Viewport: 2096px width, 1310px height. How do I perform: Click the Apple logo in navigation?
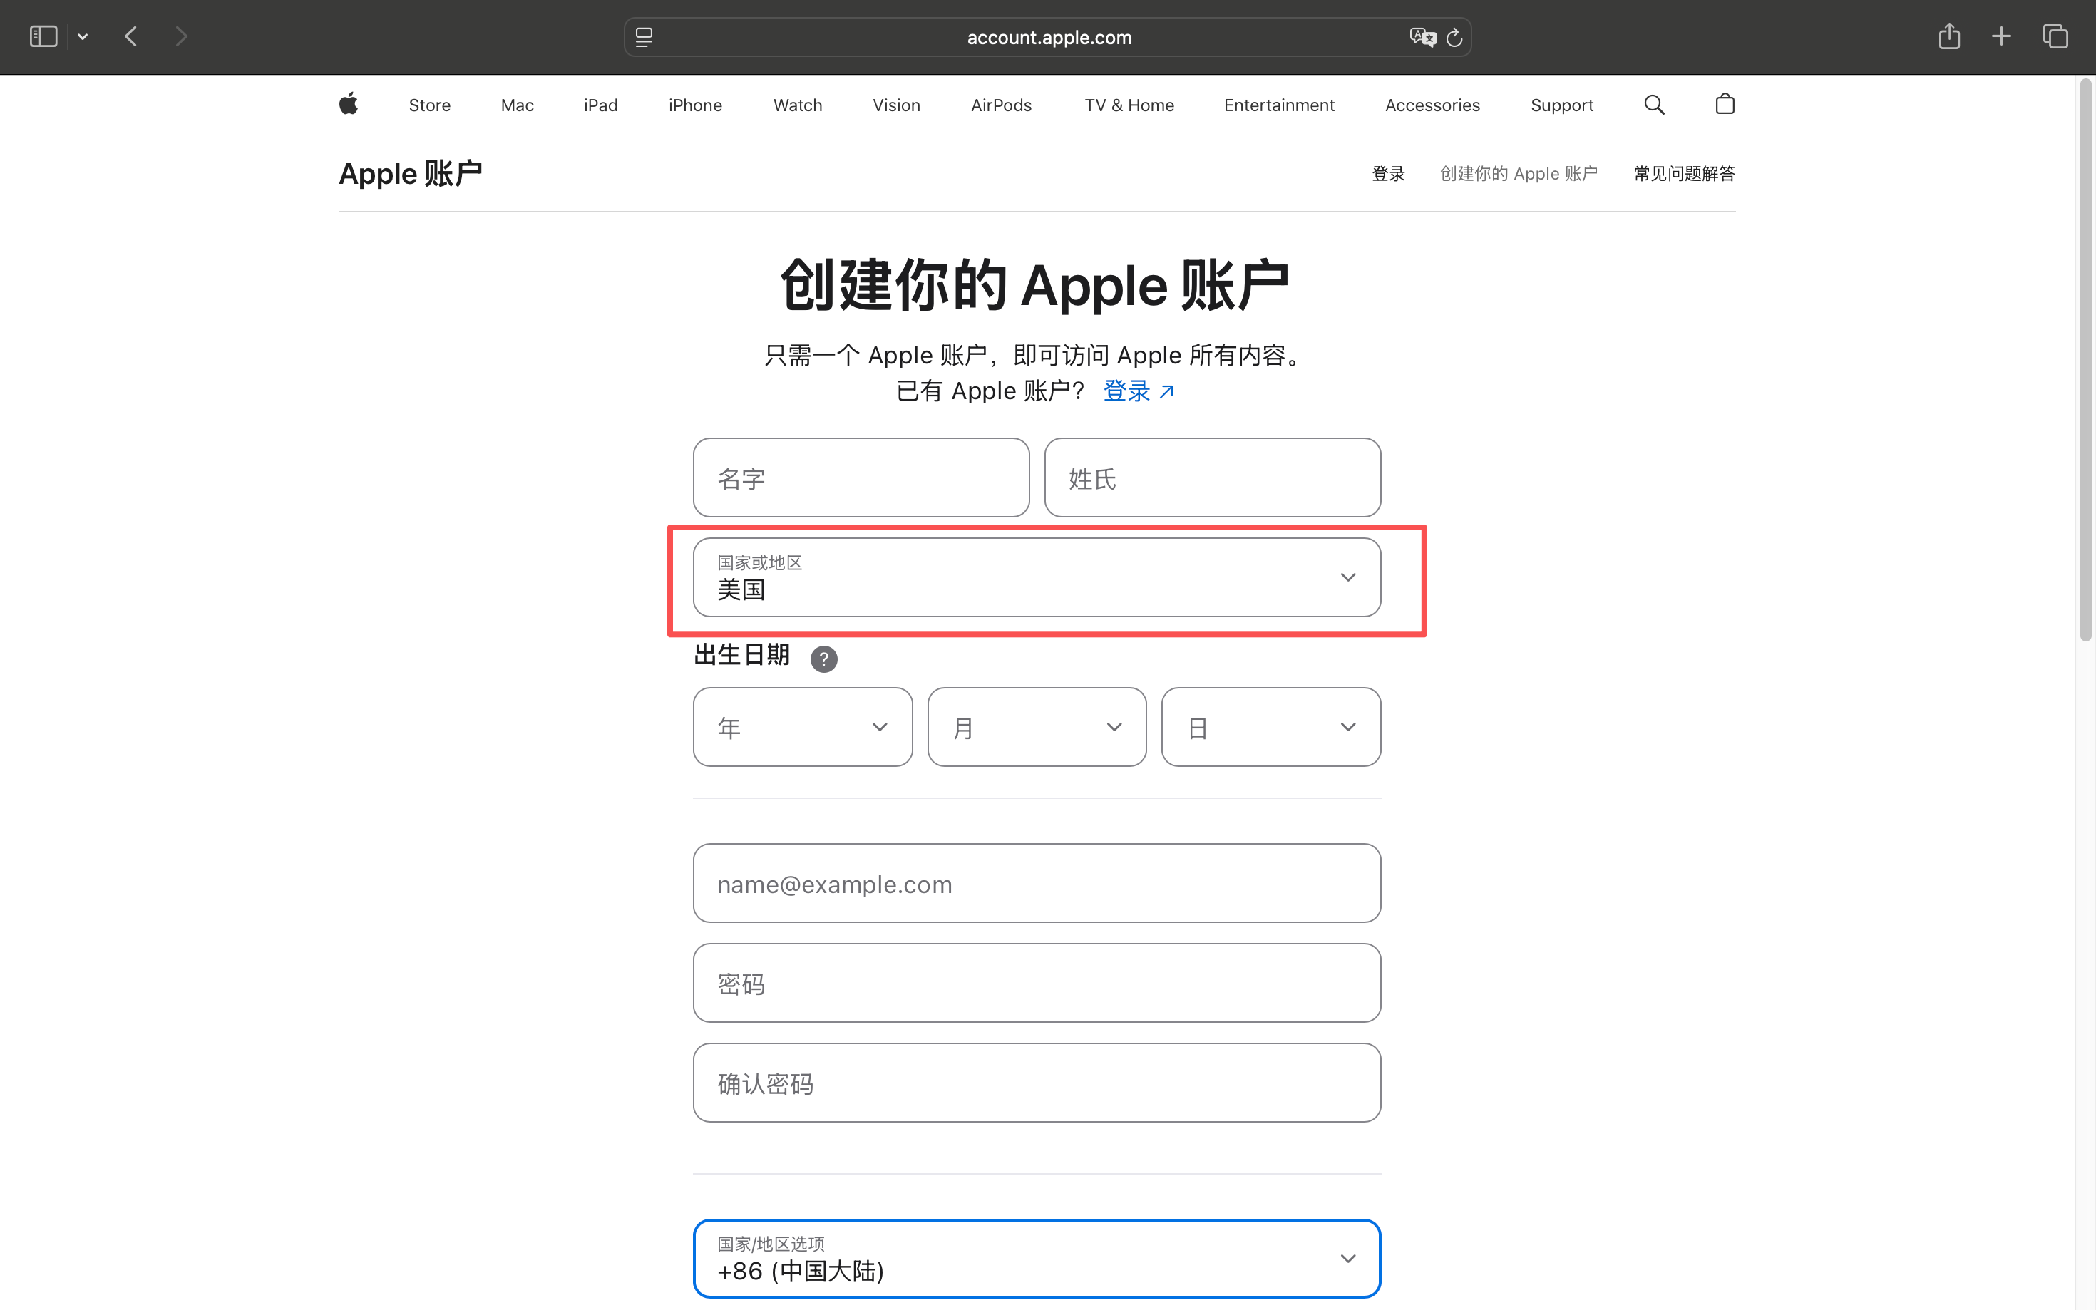(349, 104)
